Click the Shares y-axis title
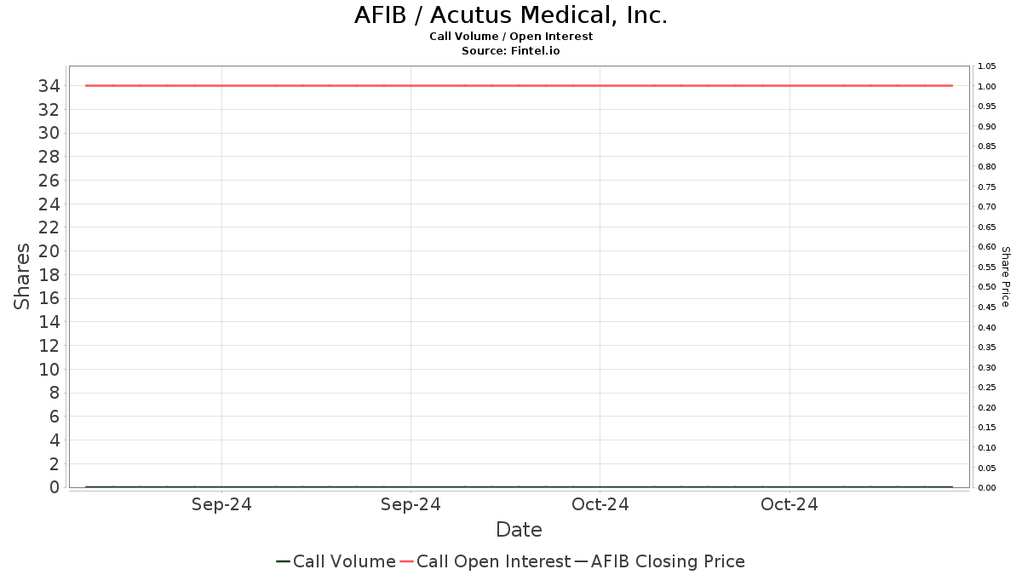Viewport: 1022px width, 575px height. coord(22,277)
